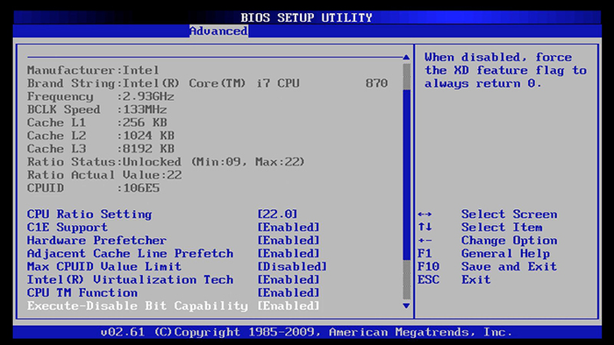Viewport: 614px width, 345px height.
Task: Click the up-down arrows Select Item icon
Action: pos(425,227)
